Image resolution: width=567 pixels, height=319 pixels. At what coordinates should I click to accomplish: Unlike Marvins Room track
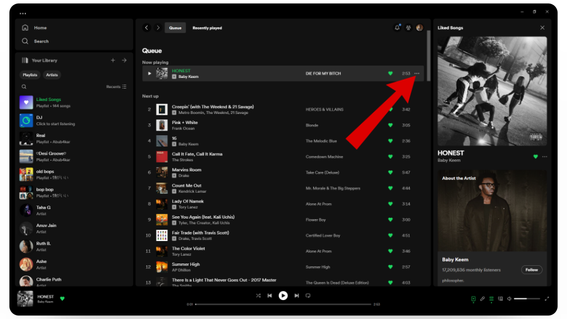click(390, 172)
